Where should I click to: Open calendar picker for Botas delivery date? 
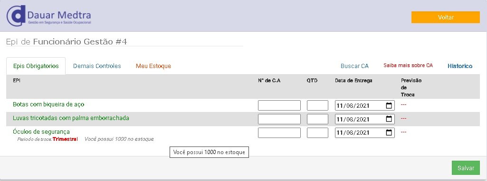(389, 106)
